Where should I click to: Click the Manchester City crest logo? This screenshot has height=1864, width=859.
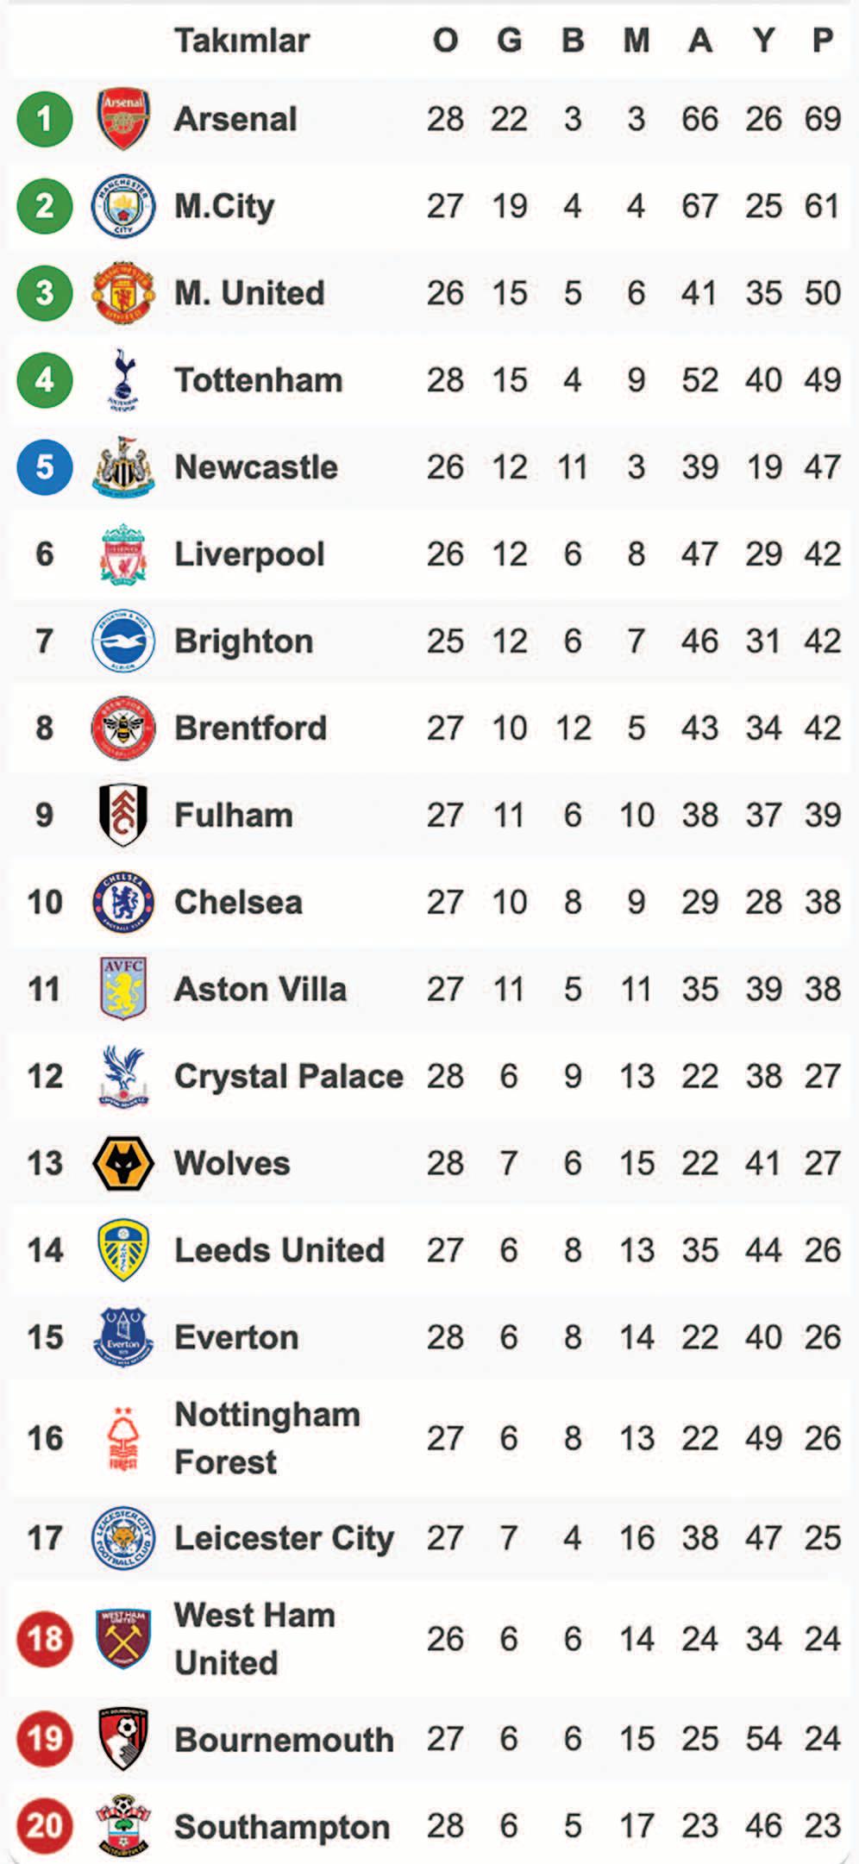click(x=123, y=206)
